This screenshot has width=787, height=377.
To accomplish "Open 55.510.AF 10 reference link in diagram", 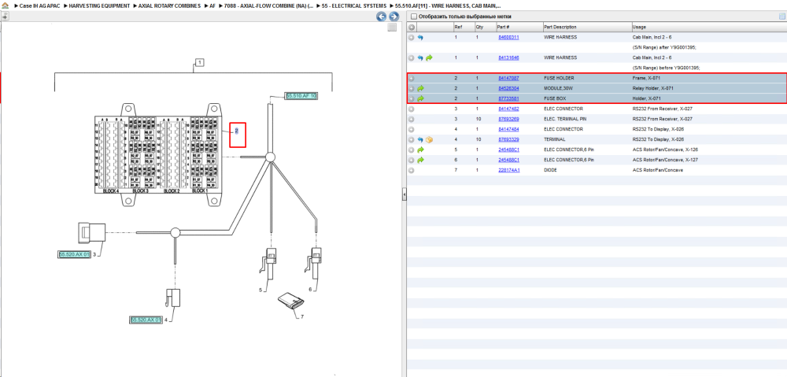I will tap(301, 95).
